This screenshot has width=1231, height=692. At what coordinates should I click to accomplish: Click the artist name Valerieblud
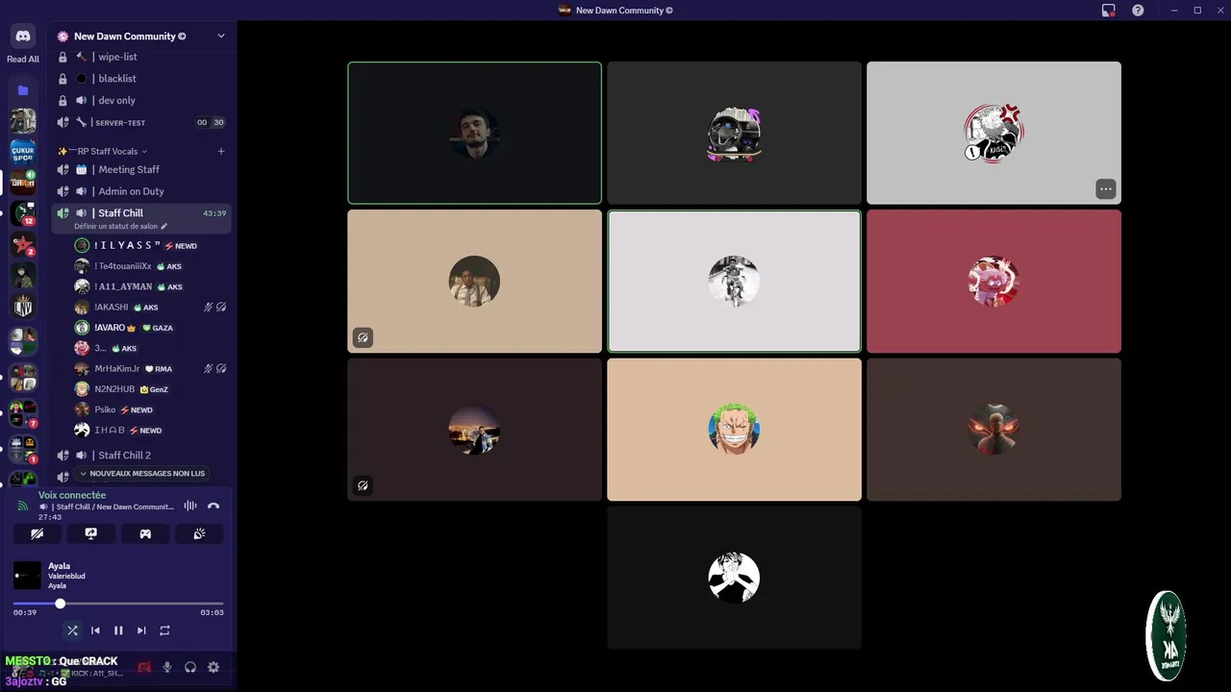[66, 576]
